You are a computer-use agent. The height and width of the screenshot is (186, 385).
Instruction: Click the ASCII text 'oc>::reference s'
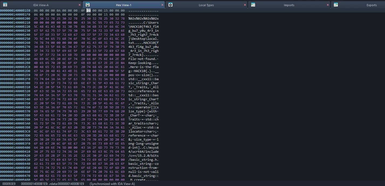[144, 91]
